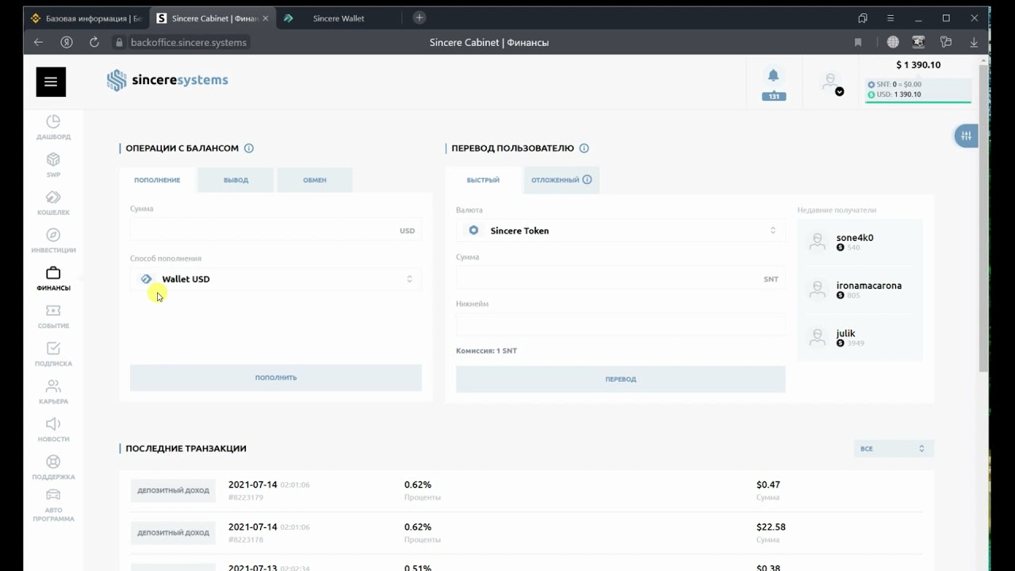
Task: Open the Подписка sidebar item
Action: click(53, 354)
